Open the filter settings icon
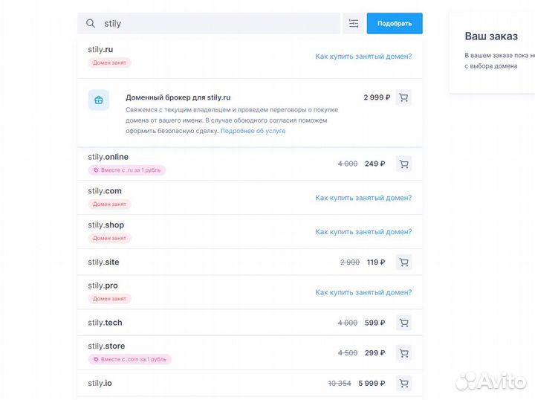 click(354, 24)
